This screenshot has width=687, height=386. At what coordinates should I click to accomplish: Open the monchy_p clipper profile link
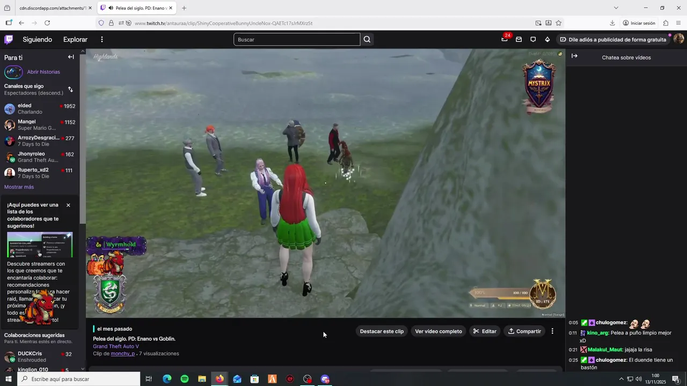point(123,354)
